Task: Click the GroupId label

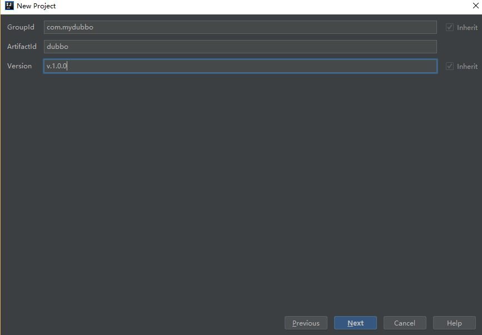Action: click(21, 27)
